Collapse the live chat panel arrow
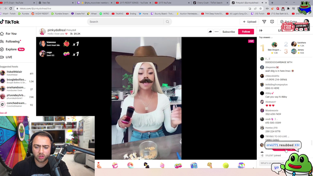313x176 pixels. [261, 30]
